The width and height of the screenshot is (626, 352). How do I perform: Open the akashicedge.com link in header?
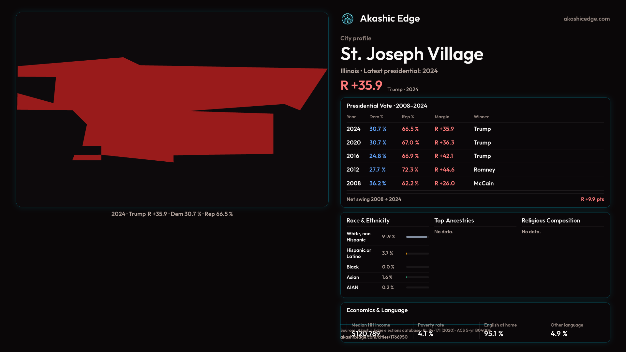586,19
